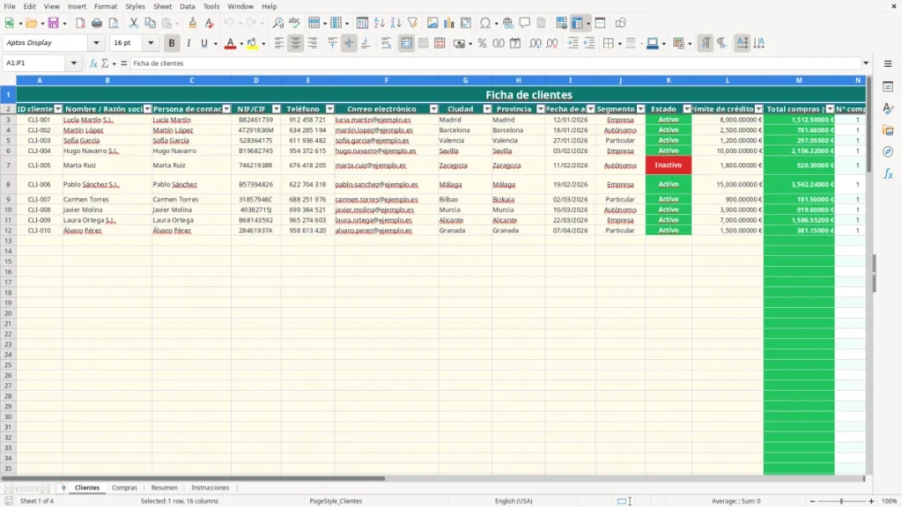Clear direct formatting icon

210,23
